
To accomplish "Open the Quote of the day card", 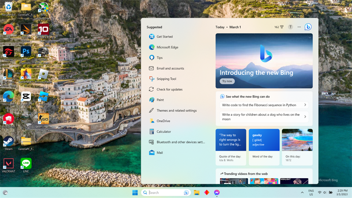I will click(x=231, y=147).
